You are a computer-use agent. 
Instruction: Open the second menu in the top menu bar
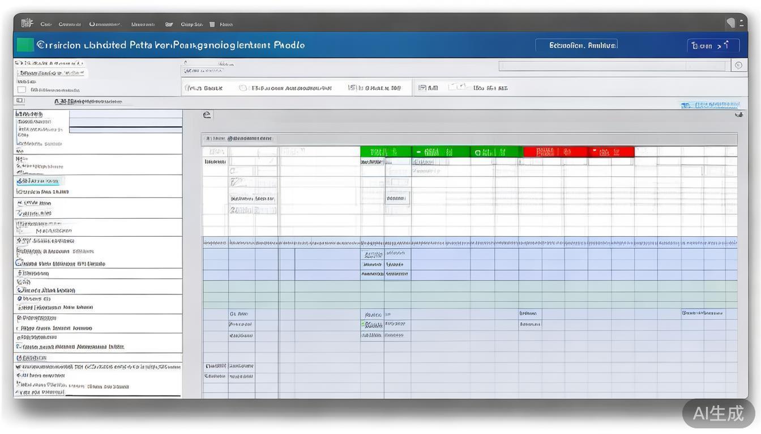coord(70,24)
